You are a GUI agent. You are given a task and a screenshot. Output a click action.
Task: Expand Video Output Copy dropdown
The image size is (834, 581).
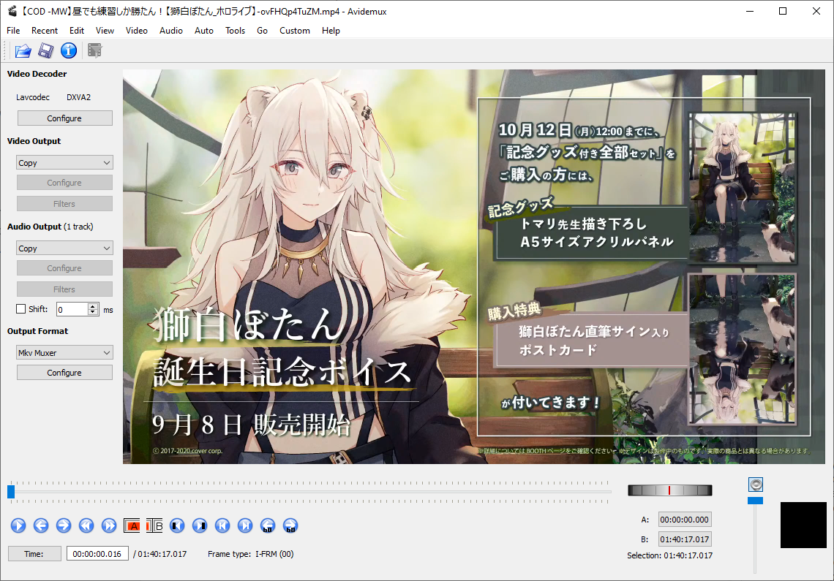click(x=64, y=163)
